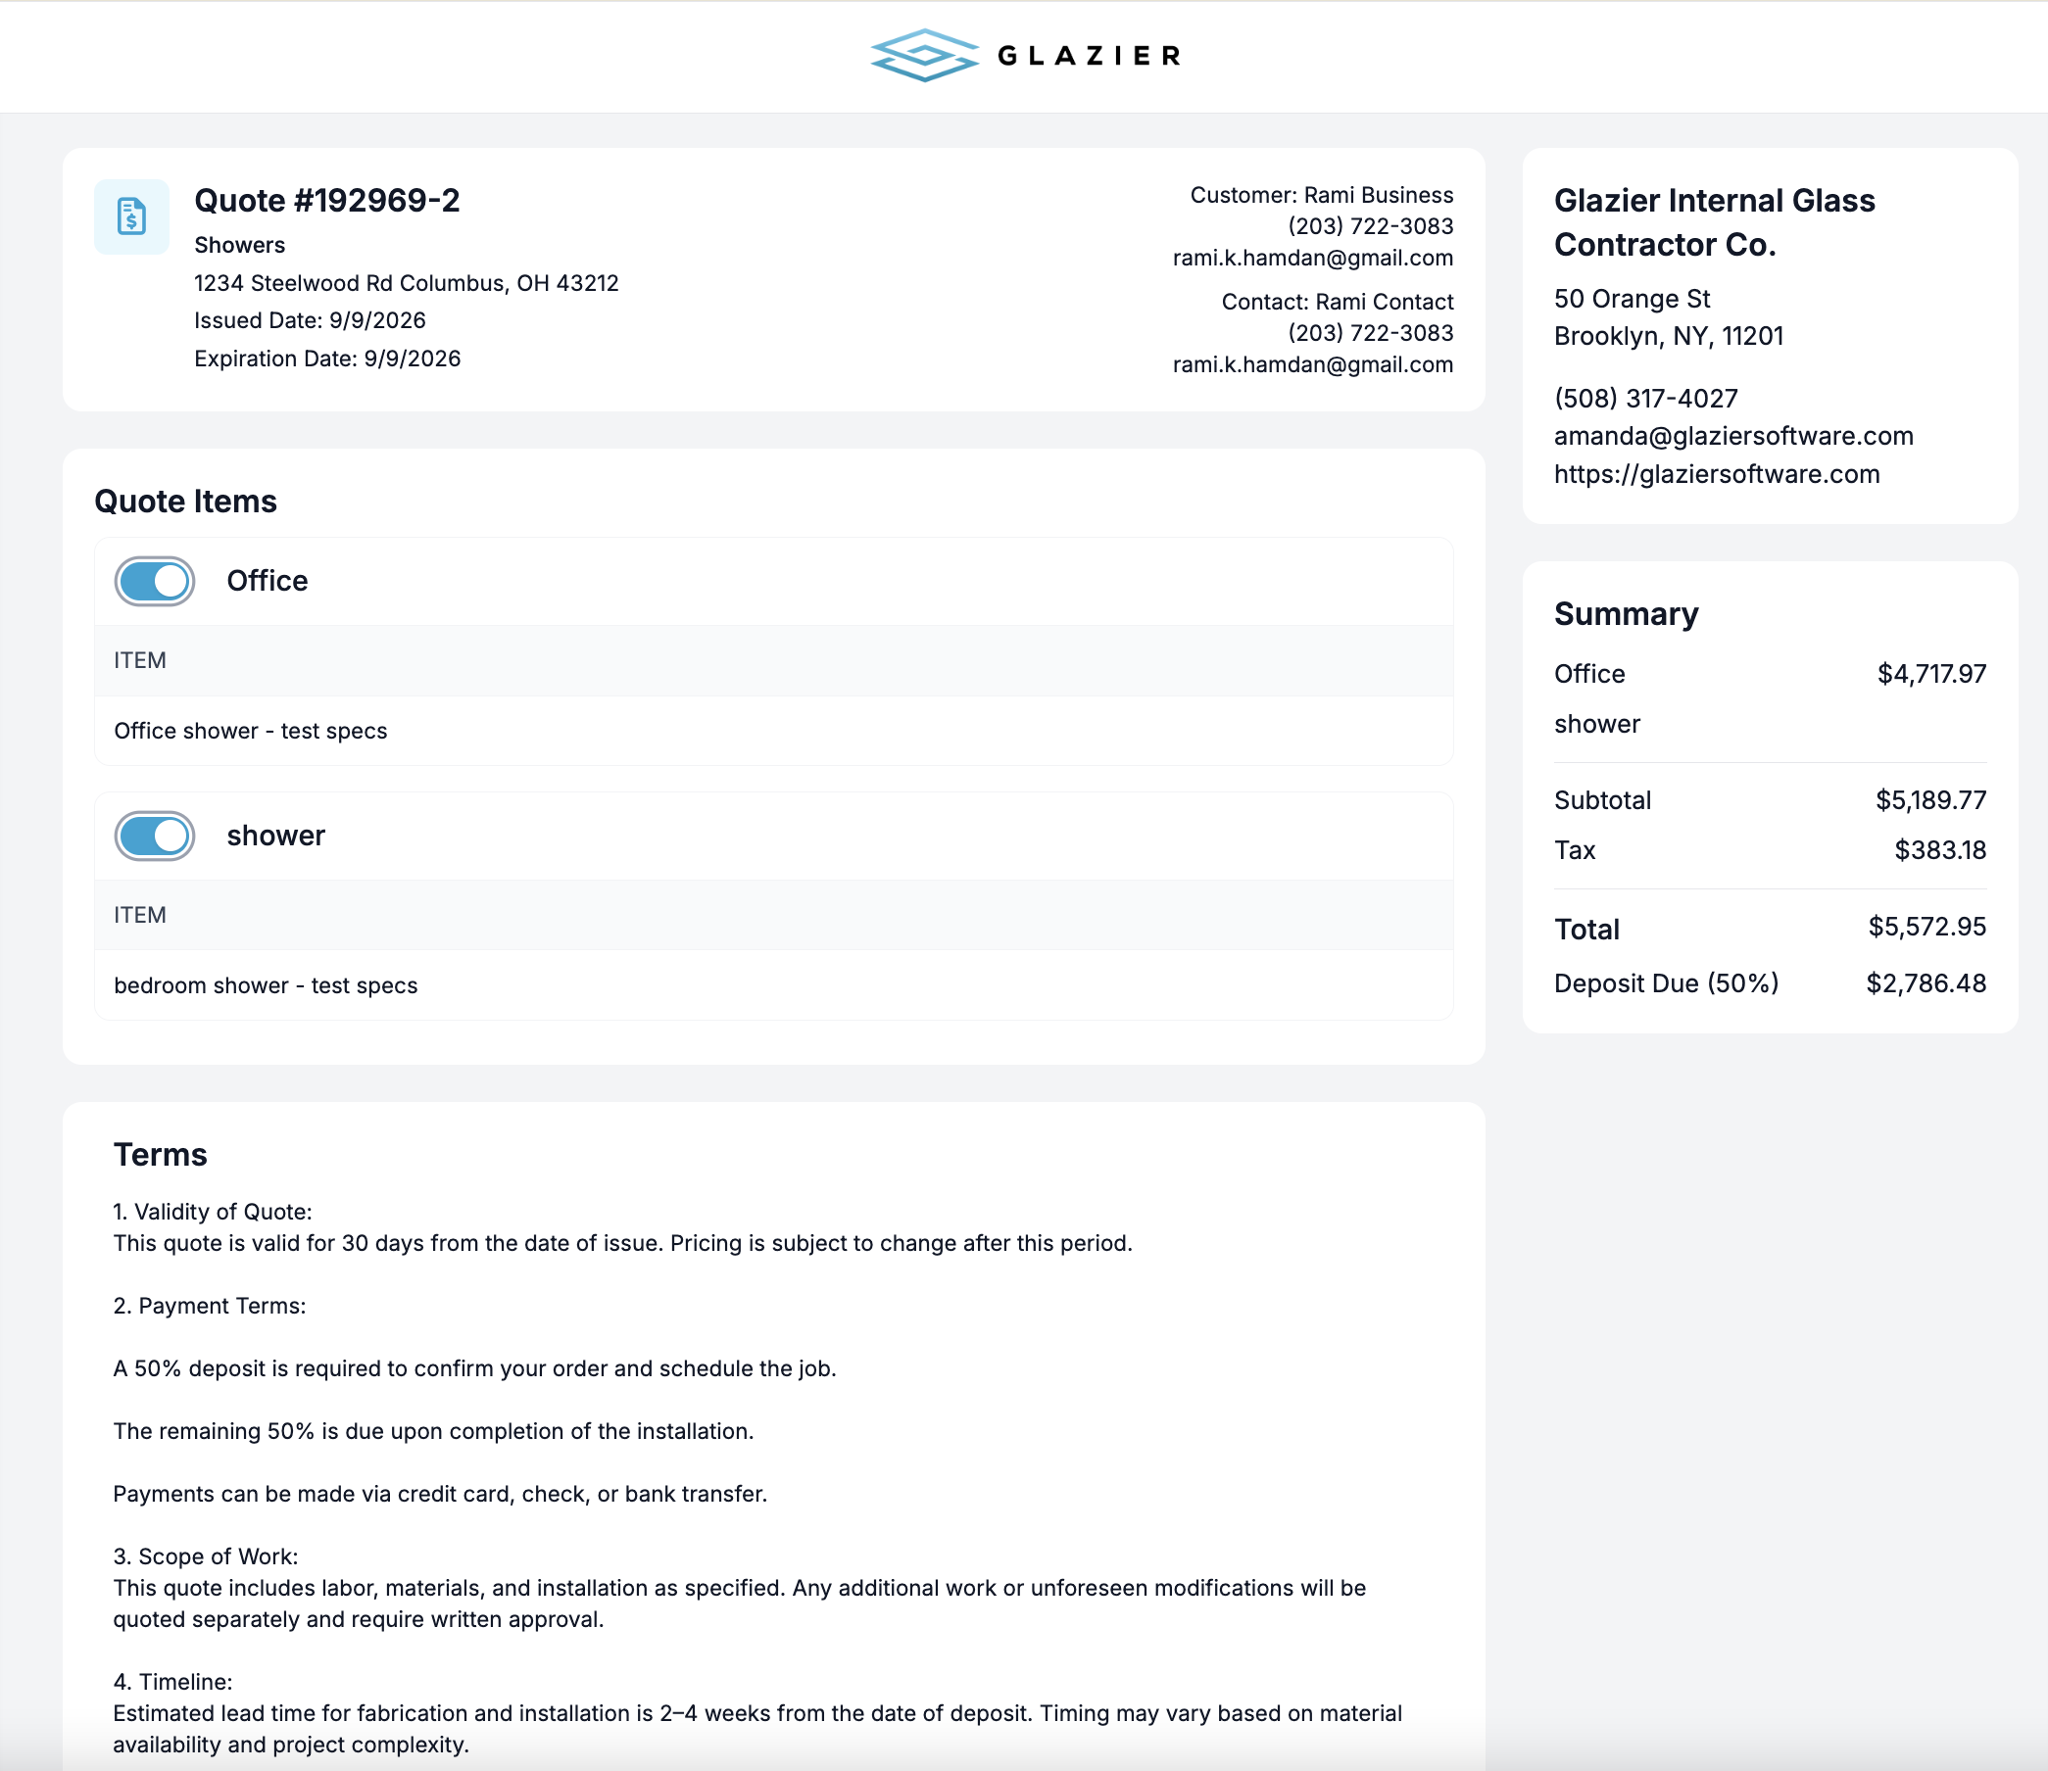2048x1771 pixels.
Task: Click the amanda@glaziersoftware.com email
Action: (1733, 436)
